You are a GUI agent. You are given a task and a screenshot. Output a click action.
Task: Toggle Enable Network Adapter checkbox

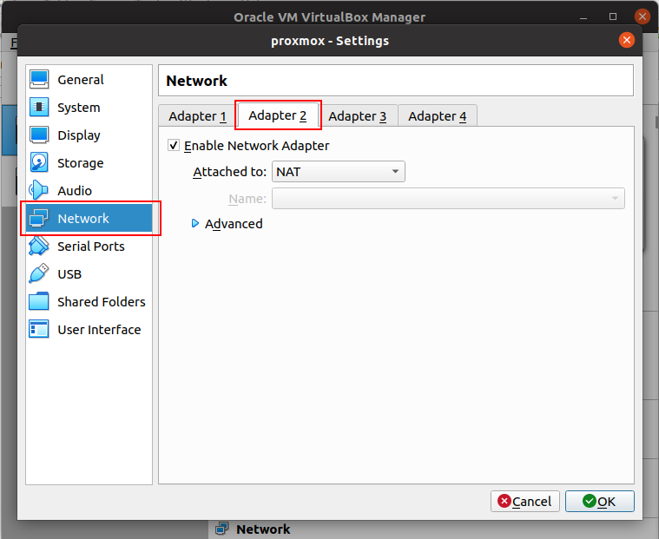174,145
